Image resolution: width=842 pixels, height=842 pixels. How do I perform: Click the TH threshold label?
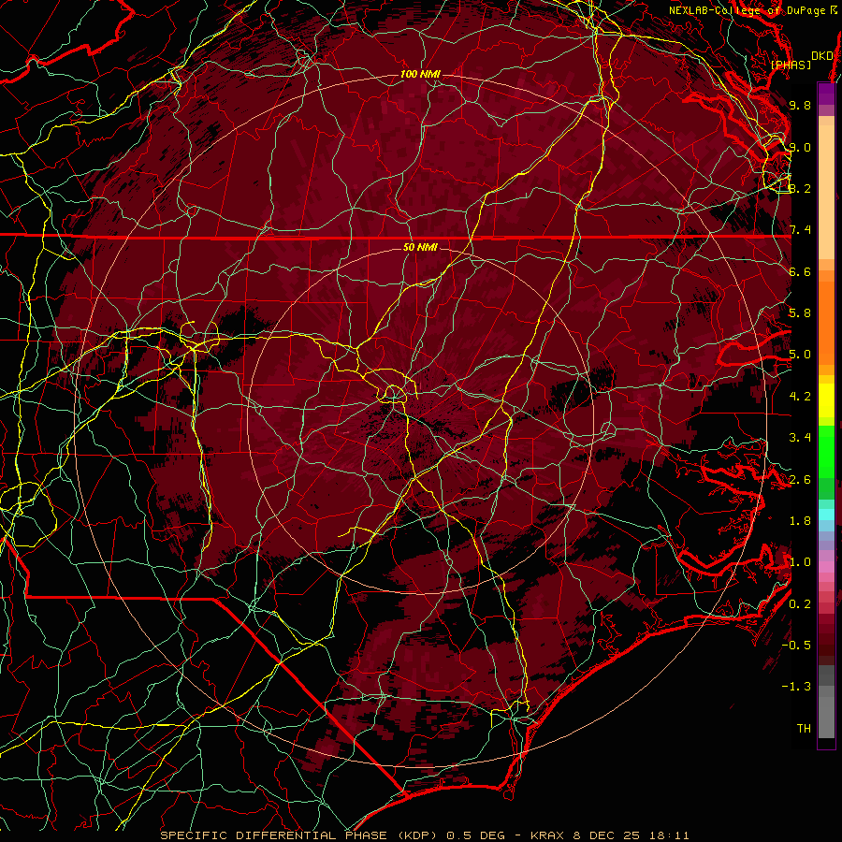[804, 729]
